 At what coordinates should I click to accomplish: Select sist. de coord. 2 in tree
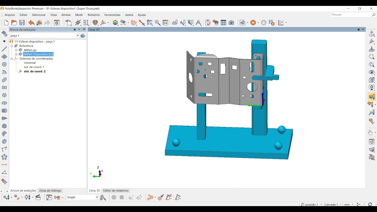pyautogui.click(x=35, y=71)
